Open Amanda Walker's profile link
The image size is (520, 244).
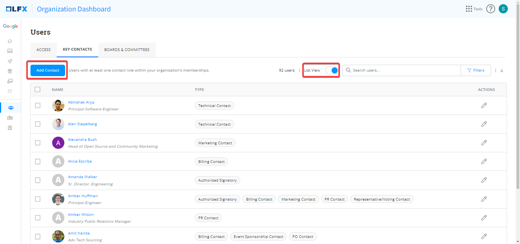click(82, 177)
